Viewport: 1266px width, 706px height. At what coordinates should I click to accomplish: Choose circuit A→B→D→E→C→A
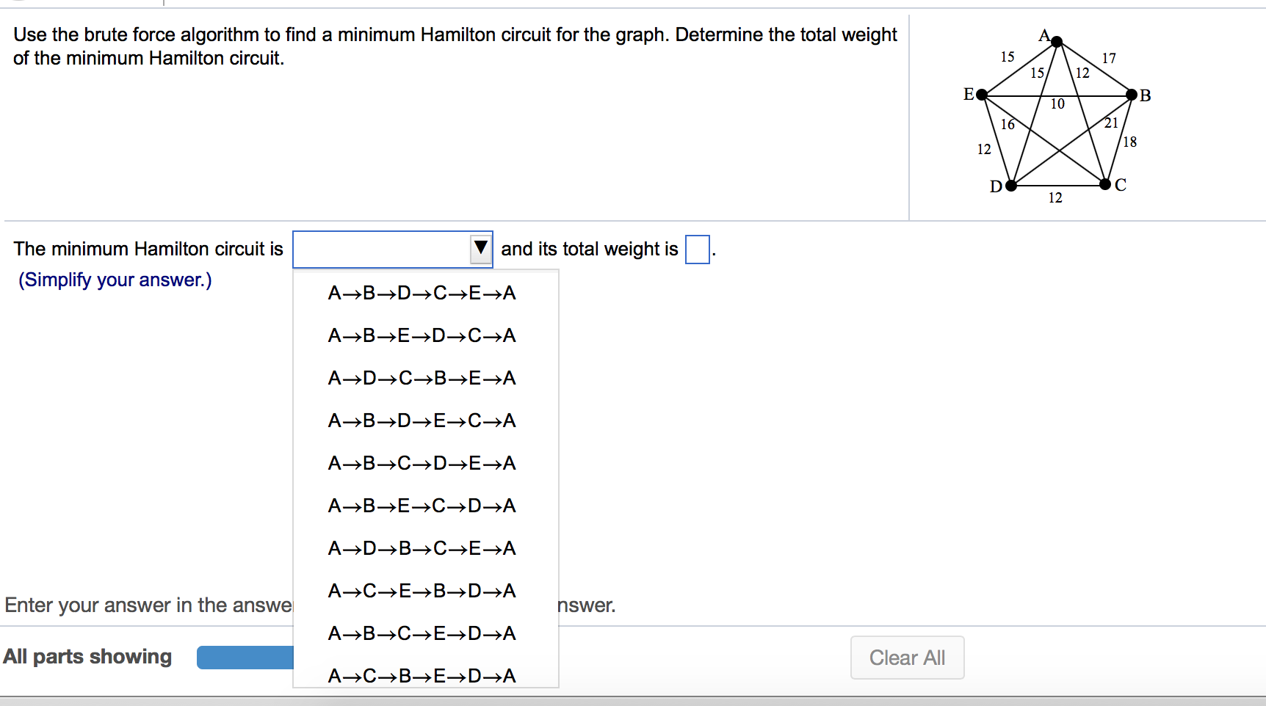(x=422, y=421)
